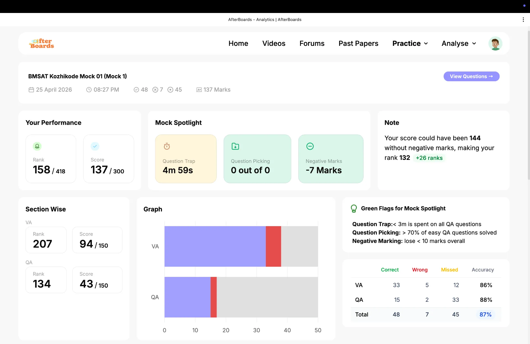This screenshot has width=530, height=344.
Task: Click the grey missed bar for QA
Action: coord(267,297)
